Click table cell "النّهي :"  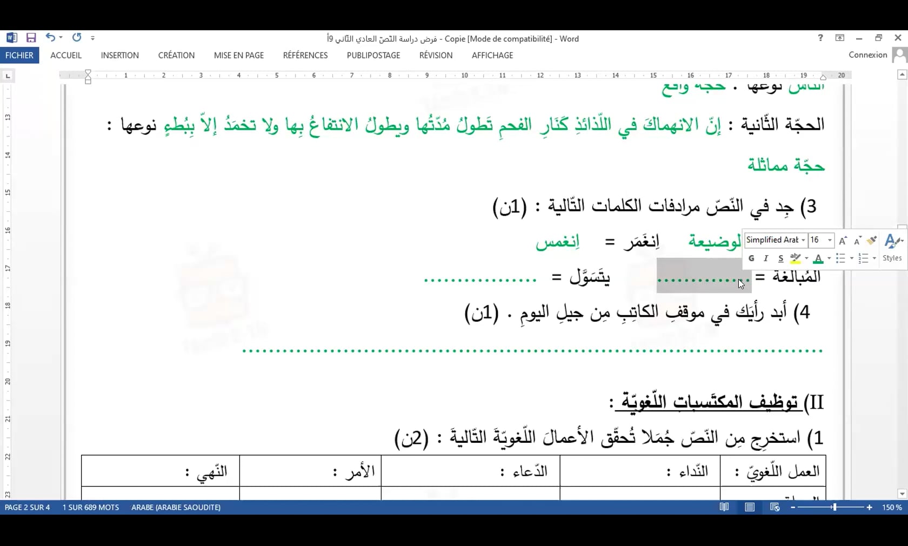pyautogui.click(x=161, y=471)
